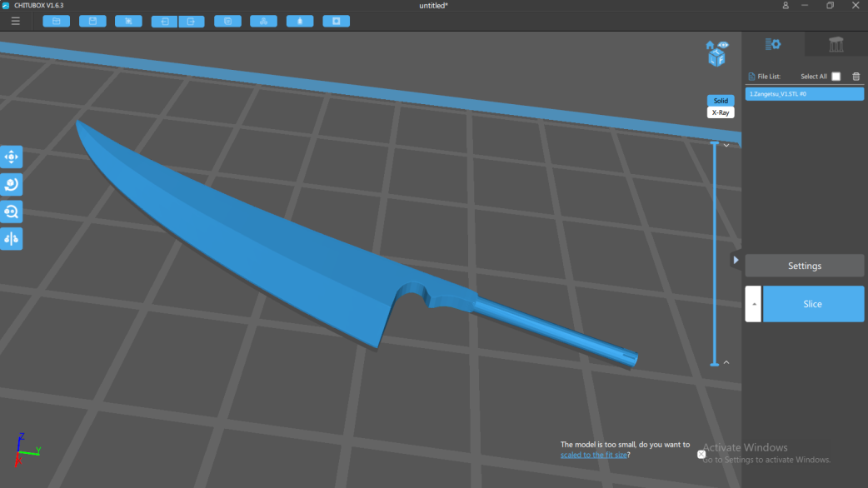Click the Redo toolbar button
The width and height of the screenshot is (868, 488).
[x=192, y=22]
